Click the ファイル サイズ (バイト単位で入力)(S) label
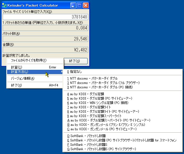 27,12
